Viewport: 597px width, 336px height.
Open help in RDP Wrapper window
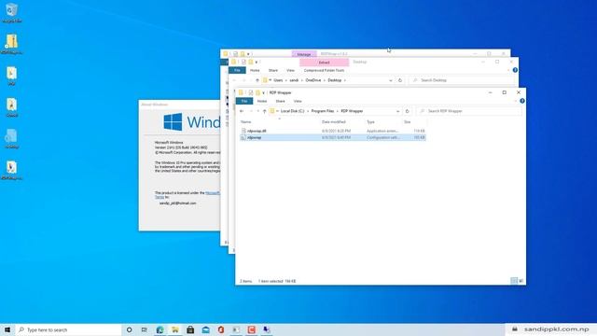pos(522,101)
